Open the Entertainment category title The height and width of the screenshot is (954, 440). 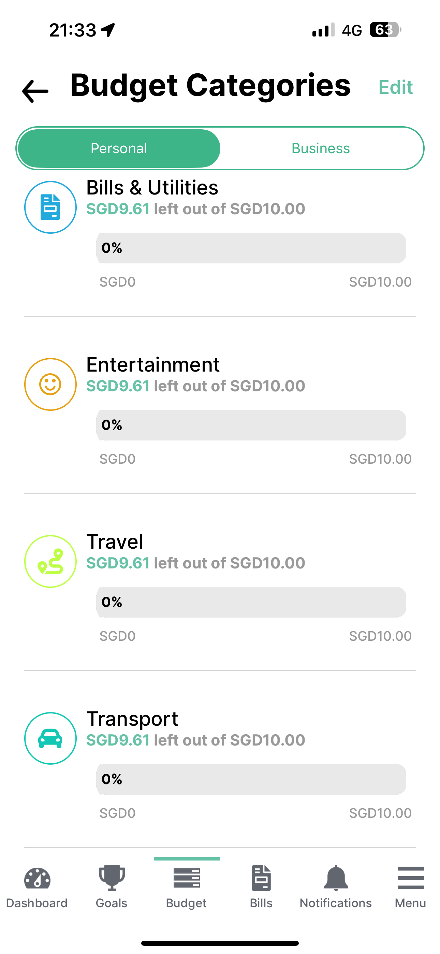(153, 365)
